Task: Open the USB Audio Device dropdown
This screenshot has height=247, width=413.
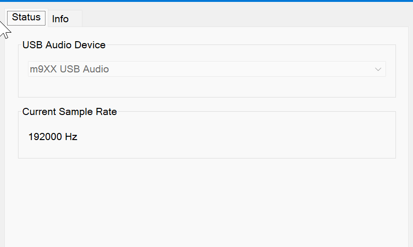Action: tap(206, 69)
